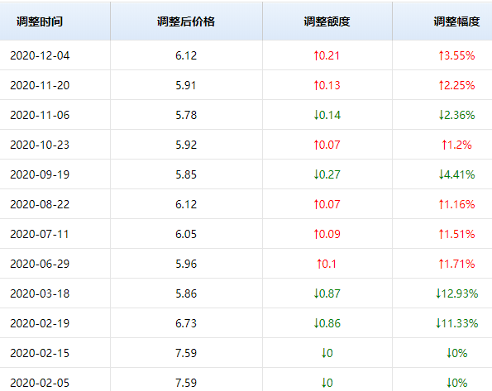Click ↑0.07 in the 2020-10-23 row
Screen dimensions: 492x391
(327, 145)
